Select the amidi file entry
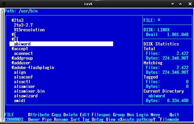This screenshot has height=124, width=194. [x=20, y=100]
